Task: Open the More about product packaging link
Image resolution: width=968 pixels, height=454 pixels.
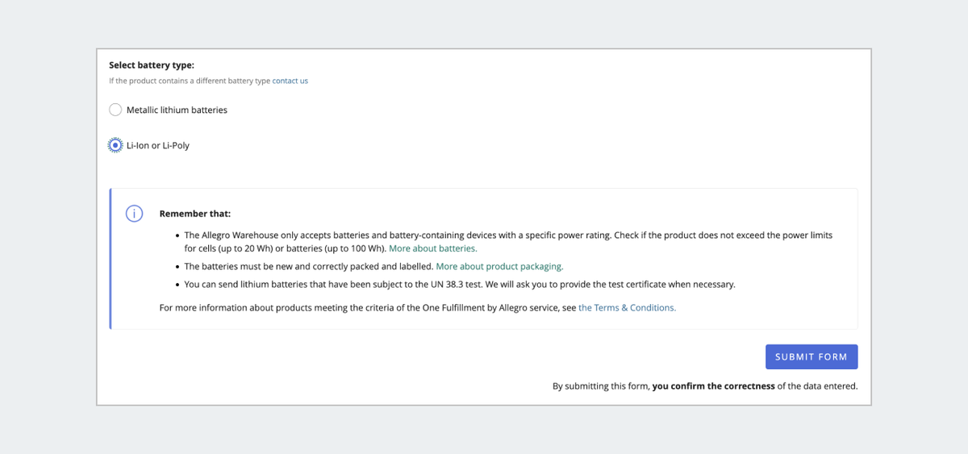Action: (499, 266)
